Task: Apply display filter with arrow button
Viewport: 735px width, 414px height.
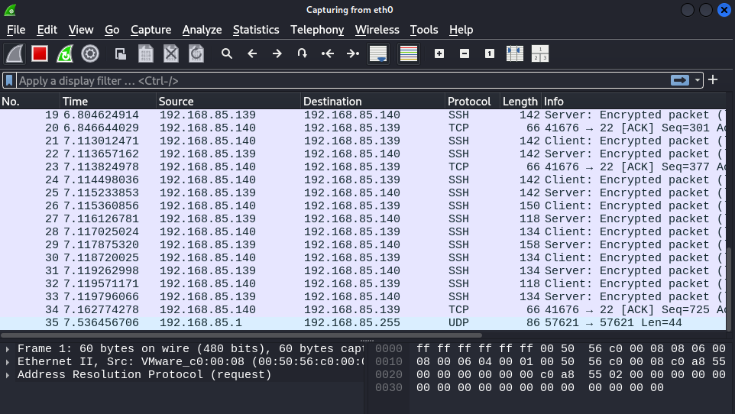Action: coord(679,80)
